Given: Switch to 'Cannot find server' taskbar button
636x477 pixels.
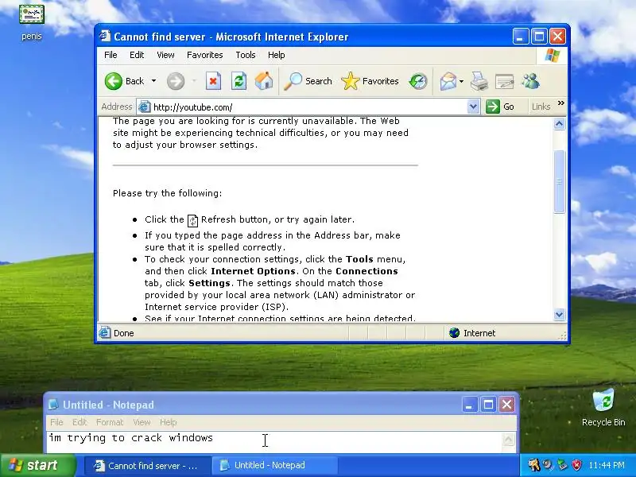Looking at the screenshot, I should click(148, 466).
